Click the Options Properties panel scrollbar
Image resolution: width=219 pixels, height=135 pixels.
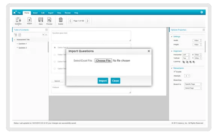pos(205,47)
